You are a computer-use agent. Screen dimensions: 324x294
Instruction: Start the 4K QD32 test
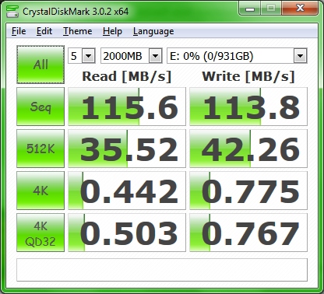40,233
